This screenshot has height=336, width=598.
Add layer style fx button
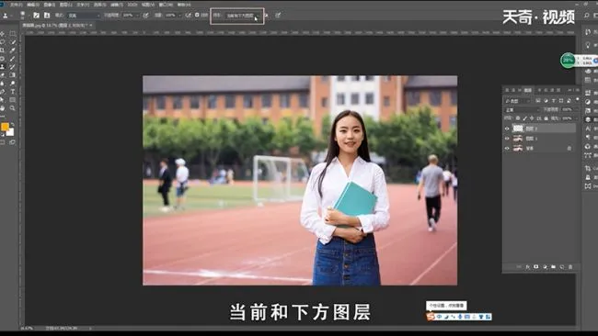528,267
